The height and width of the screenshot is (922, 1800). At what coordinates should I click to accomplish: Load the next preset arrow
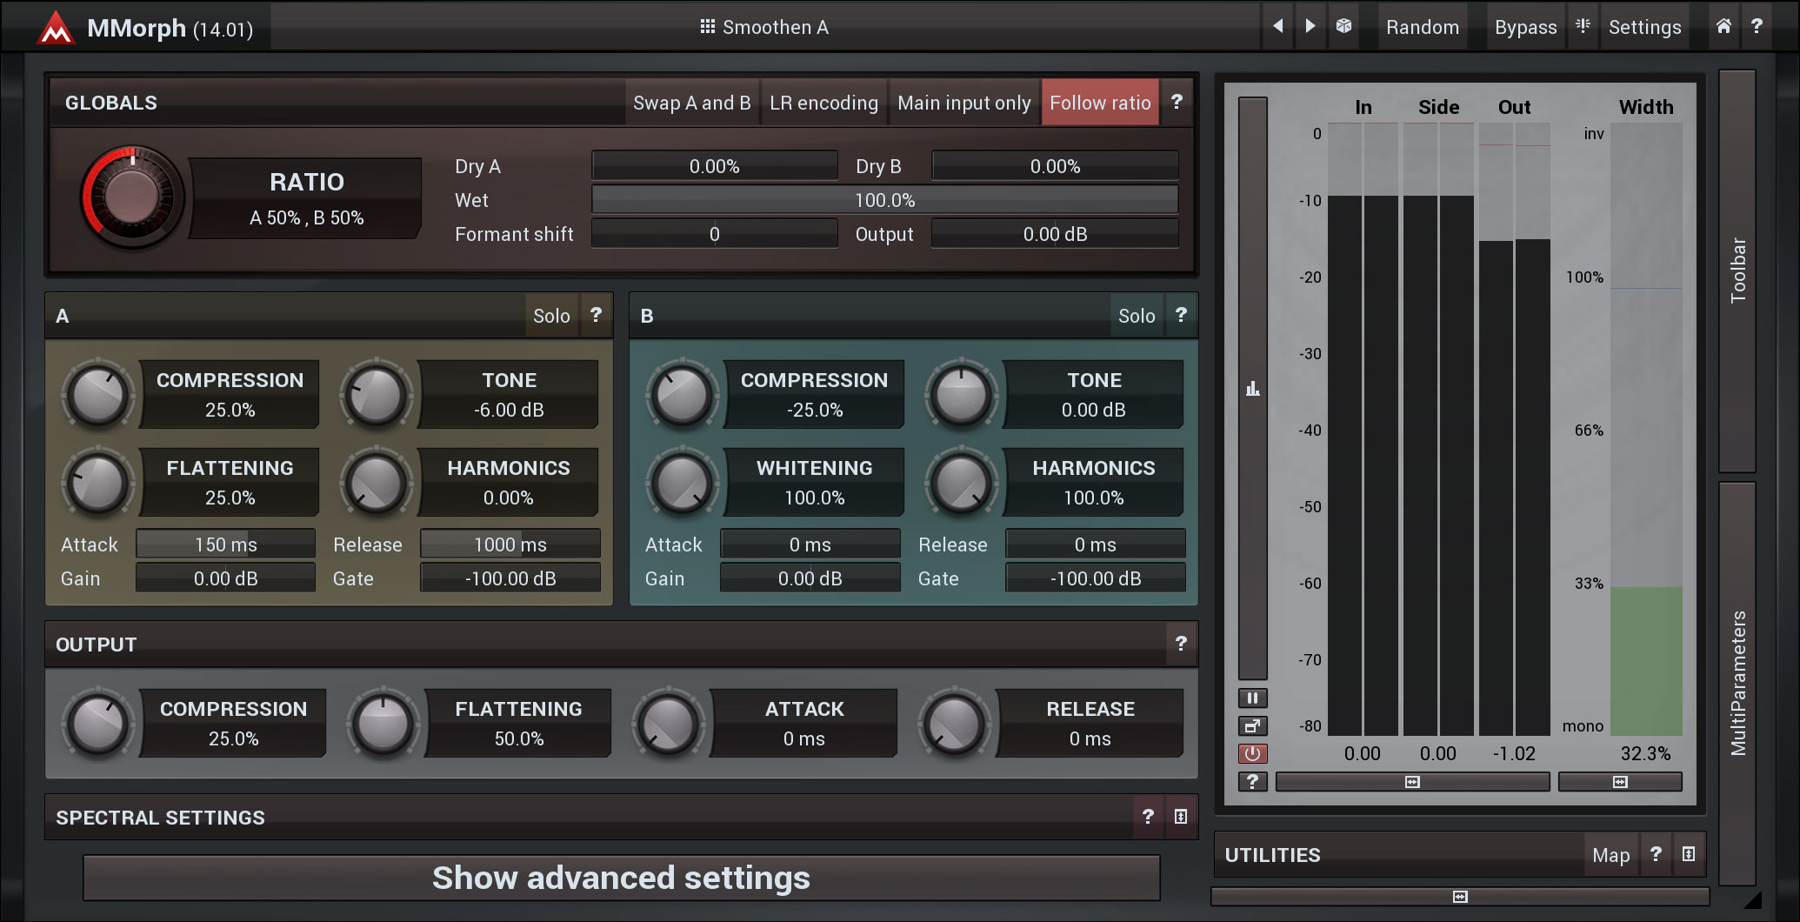pos(1310,26)
